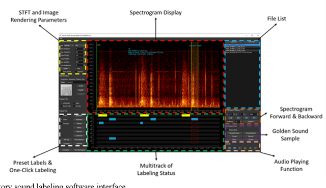Click the ClipPLAY button

(x=251, y=121)
